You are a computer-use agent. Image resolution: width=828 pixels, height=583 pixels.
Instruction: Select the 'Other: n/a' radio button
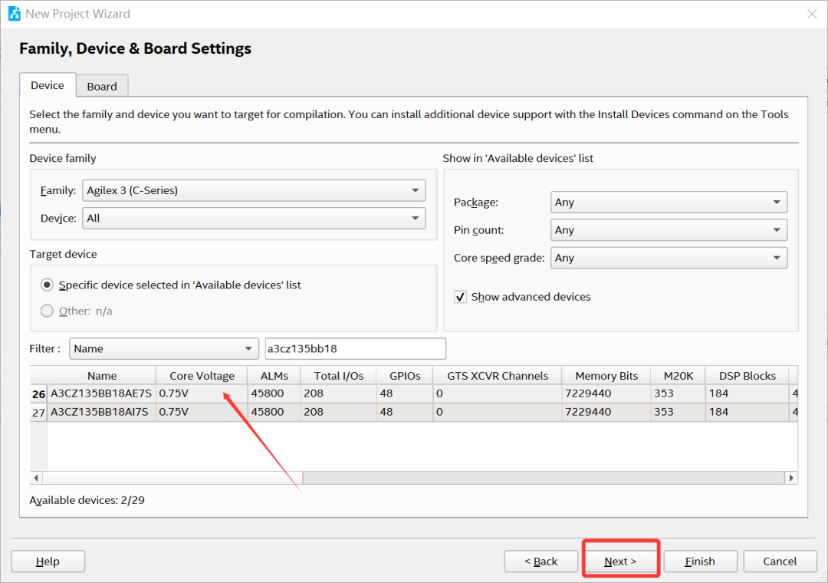tap(48, 311)
